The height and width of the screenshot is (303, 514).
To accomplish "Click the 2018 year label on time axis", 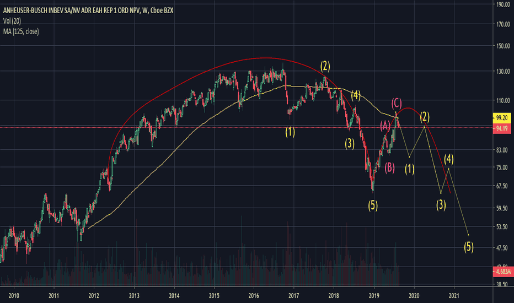I will [x=334, y=296].
